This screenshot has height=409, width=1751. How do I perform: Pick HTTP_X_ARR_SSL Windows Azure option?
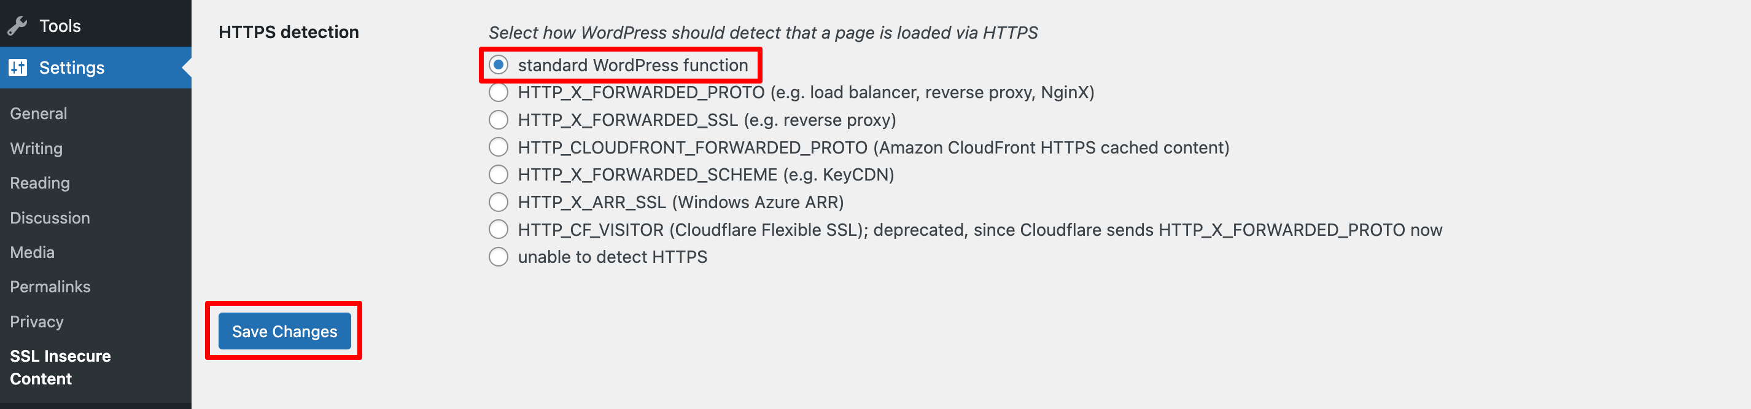coord(499,203)
